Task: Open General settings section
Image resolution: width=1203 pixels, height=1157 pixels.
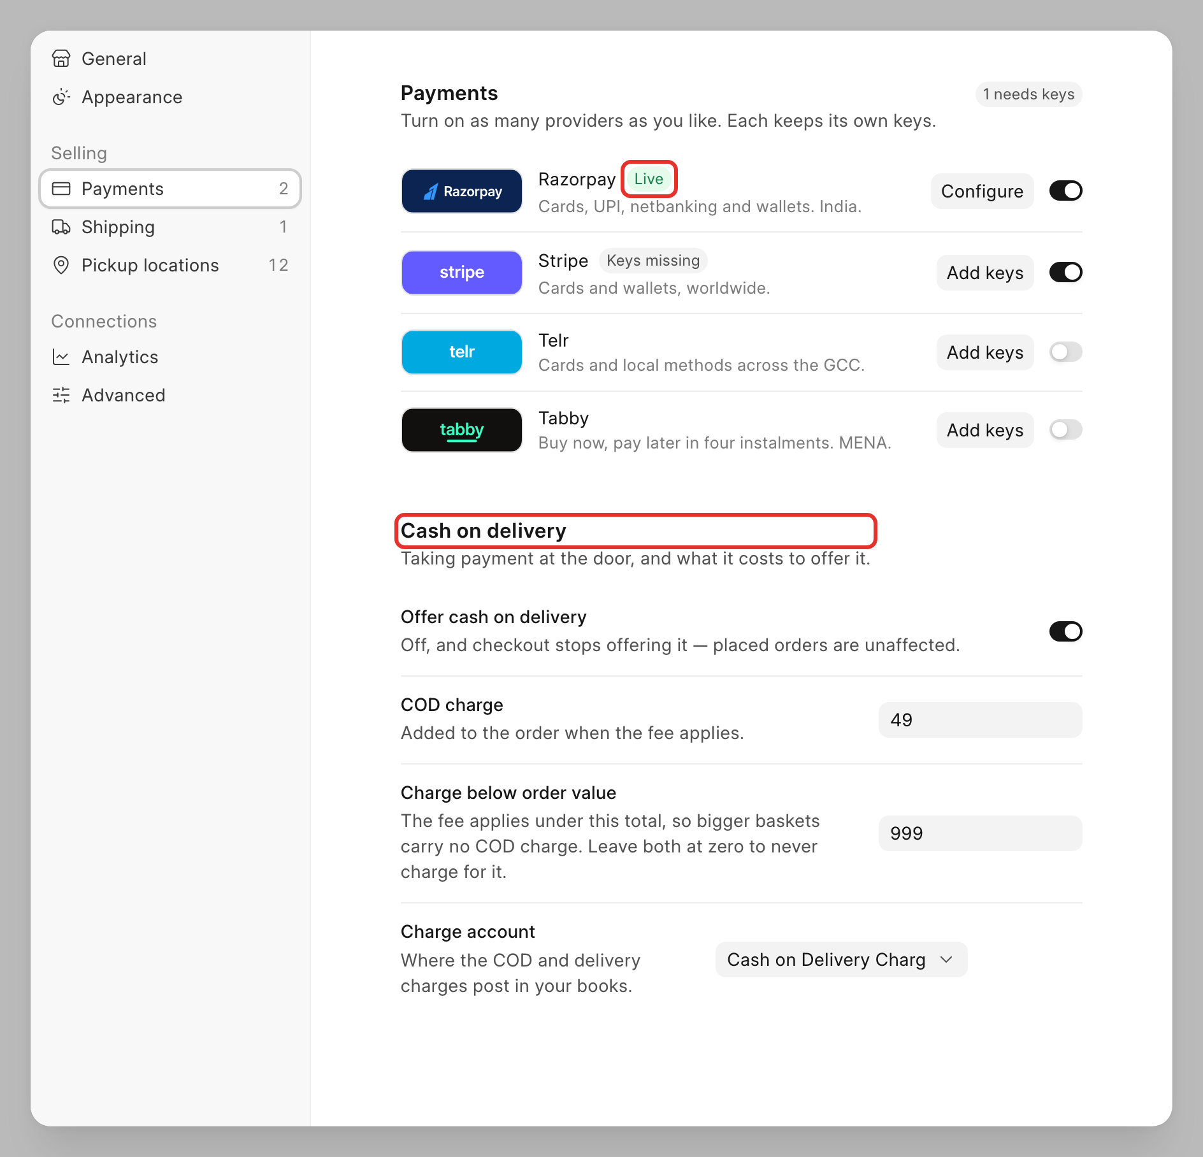Action: click(170, 59)
